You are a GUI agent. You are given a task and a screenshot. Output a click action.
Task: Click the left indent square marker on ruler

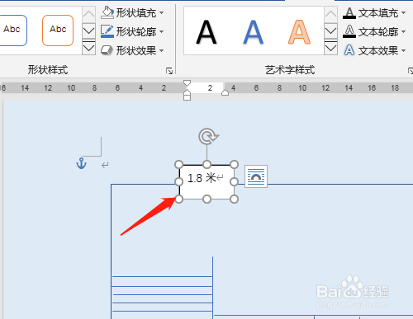(187, 97)
